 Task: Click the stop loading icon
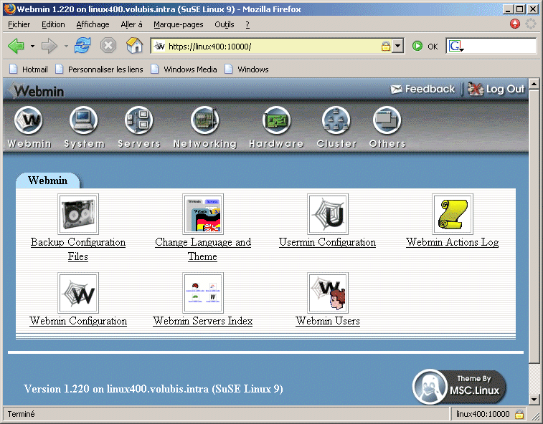[x=108, y=46]
